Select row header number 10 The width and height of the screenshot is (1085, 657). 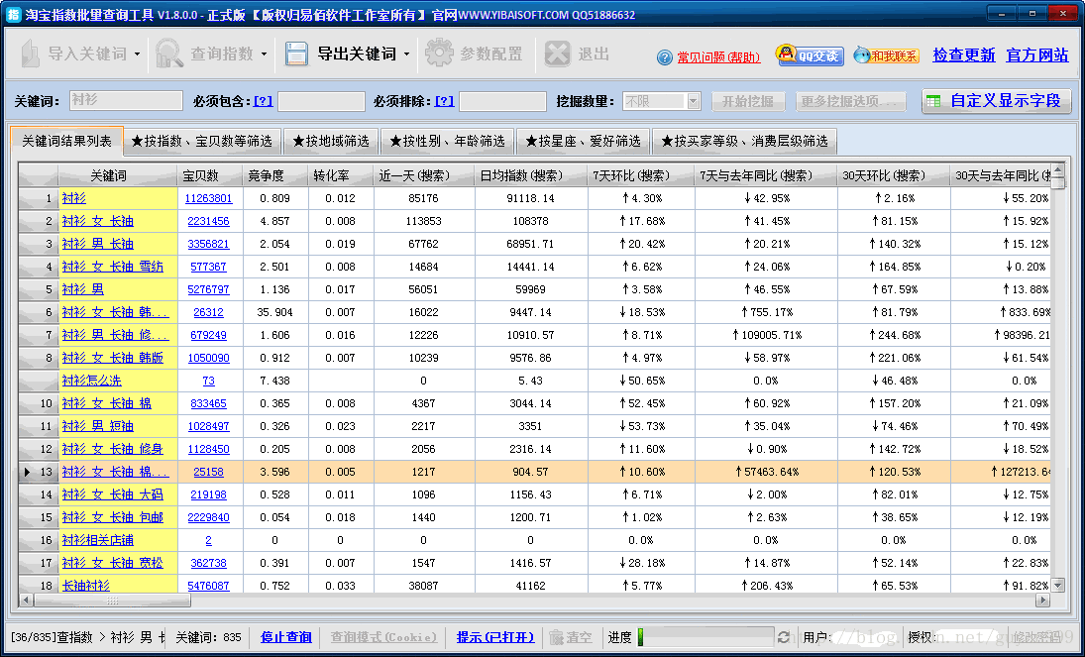coord(39,403)
